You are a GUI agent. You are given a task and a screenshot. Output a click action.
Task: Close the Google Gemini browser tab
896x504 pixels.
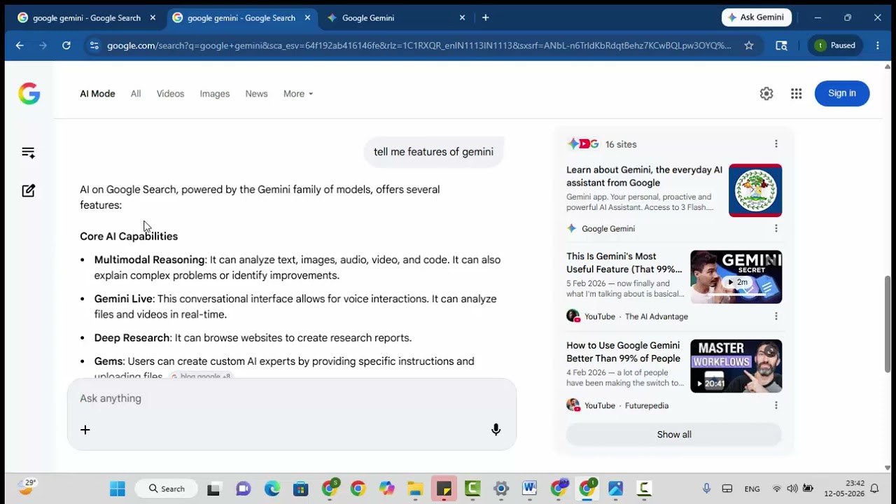[x=462, y=18]
